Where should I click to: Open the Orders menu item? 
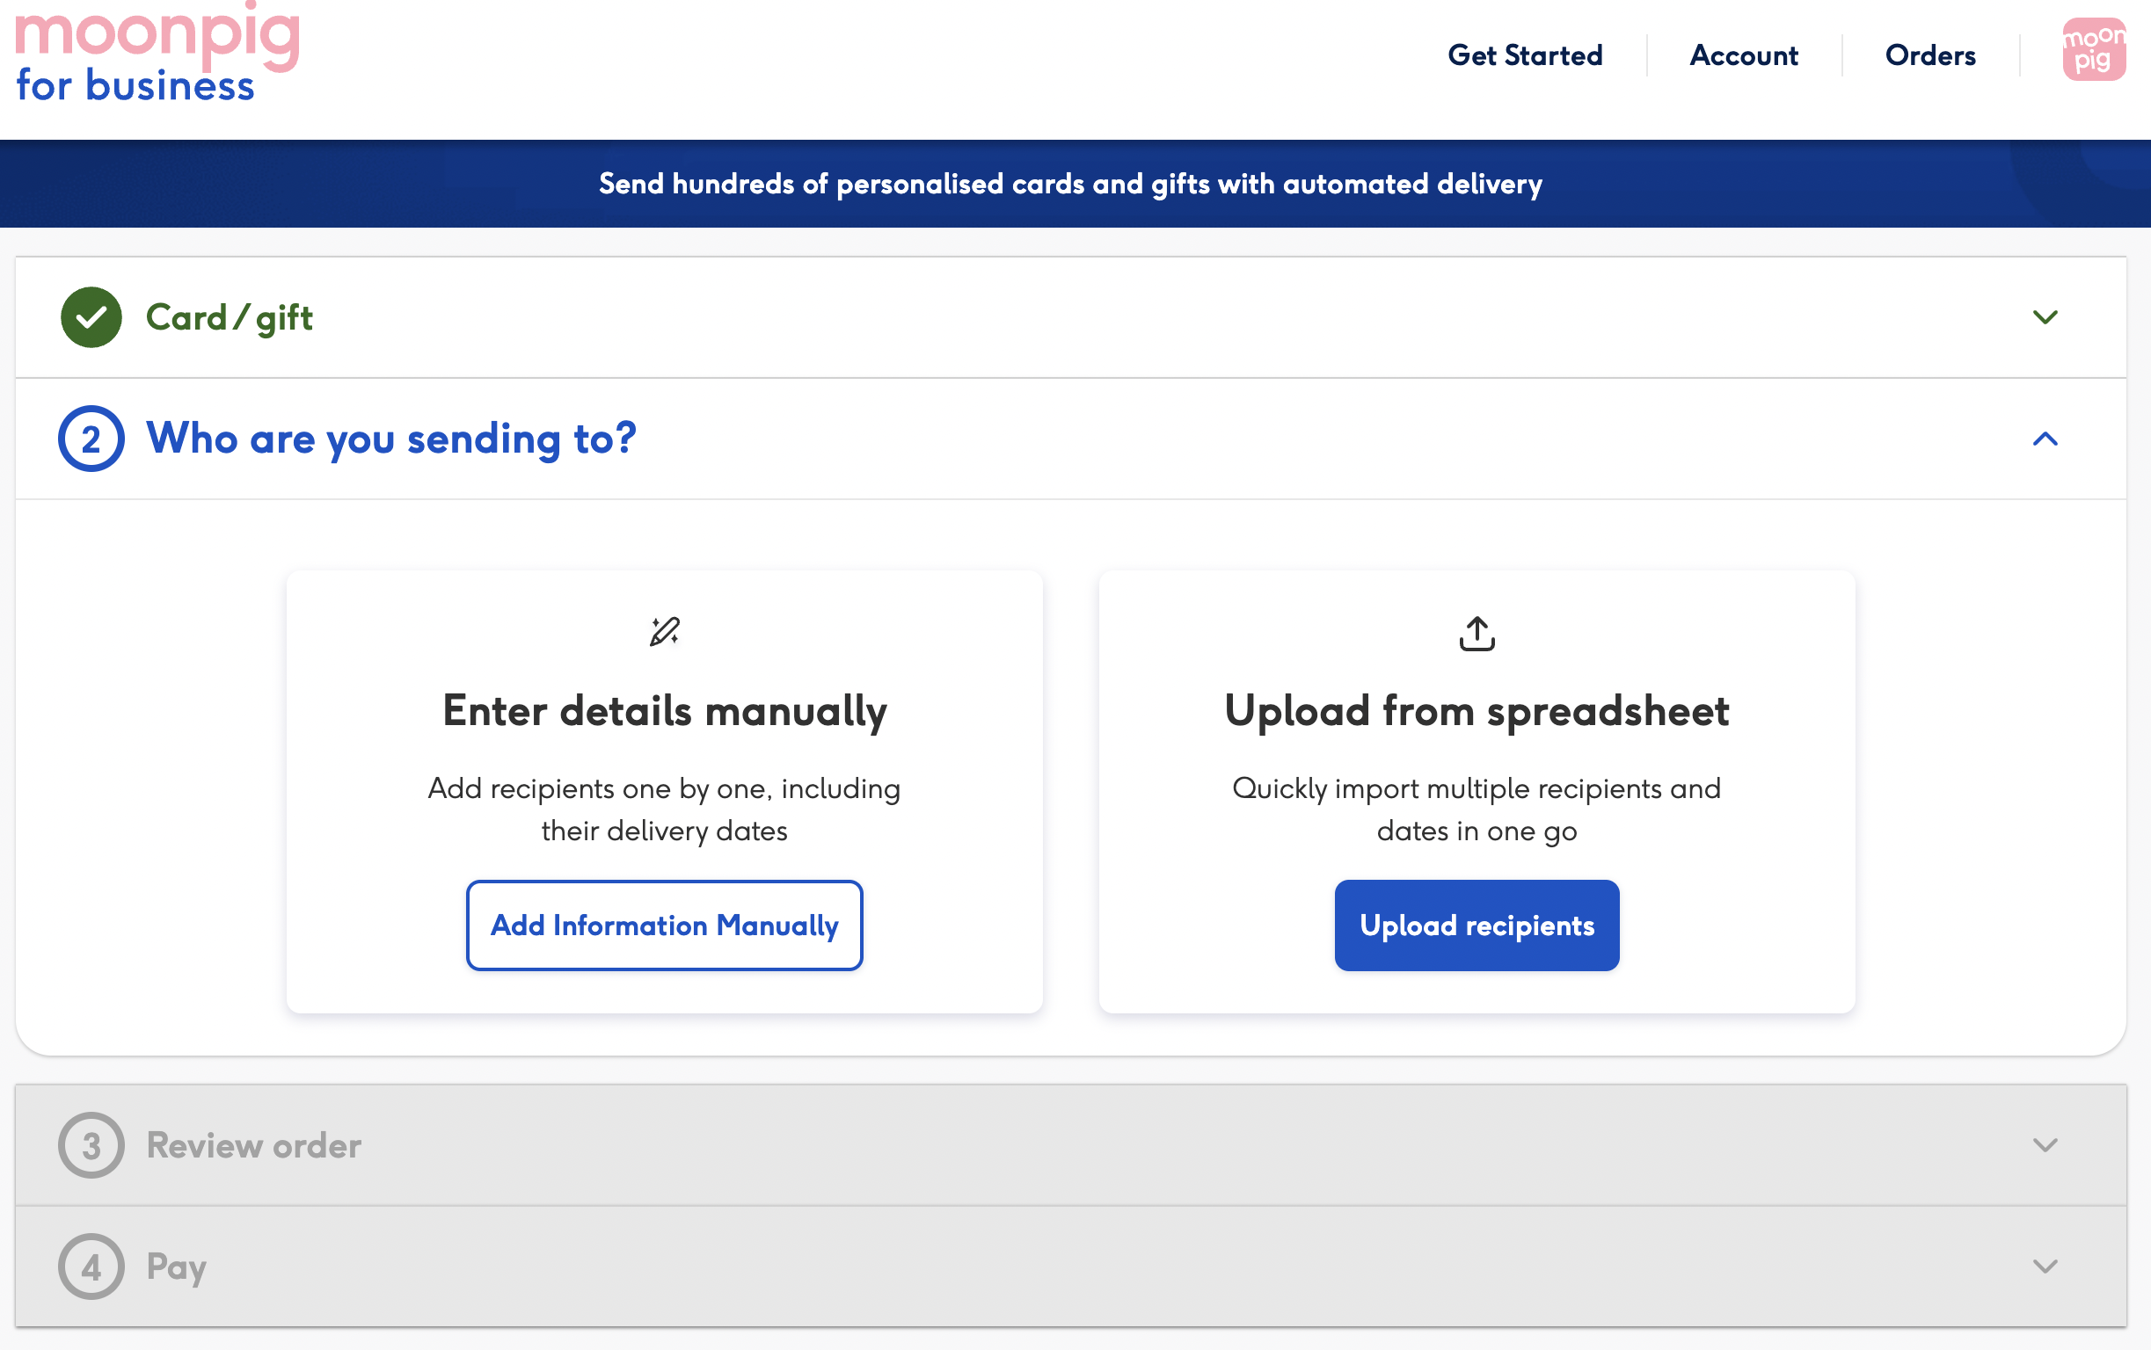pyautogui.click(x=1929, y=55)
